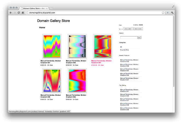Open a new tab with the blank tab button
Image resolution: width=183 pixels, height=124 pixels.
pyautogui.click(x=51, y=8)
